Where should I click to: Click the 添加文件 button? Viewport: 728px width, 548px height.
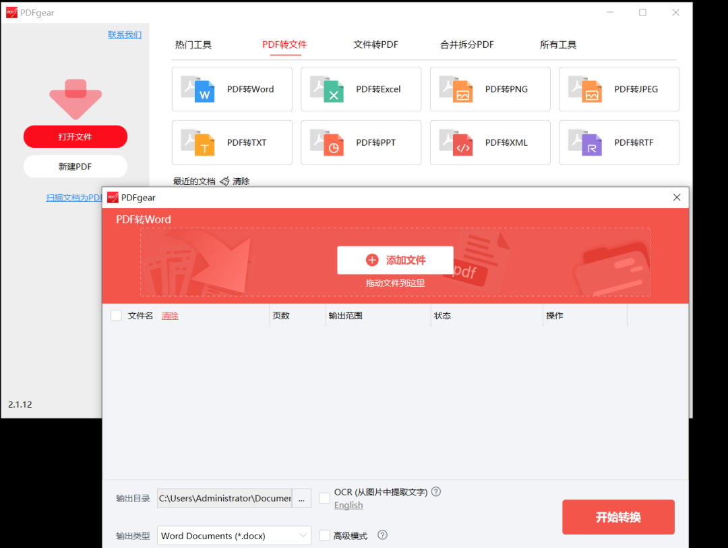pyautogui.click(x=395, y=261)
